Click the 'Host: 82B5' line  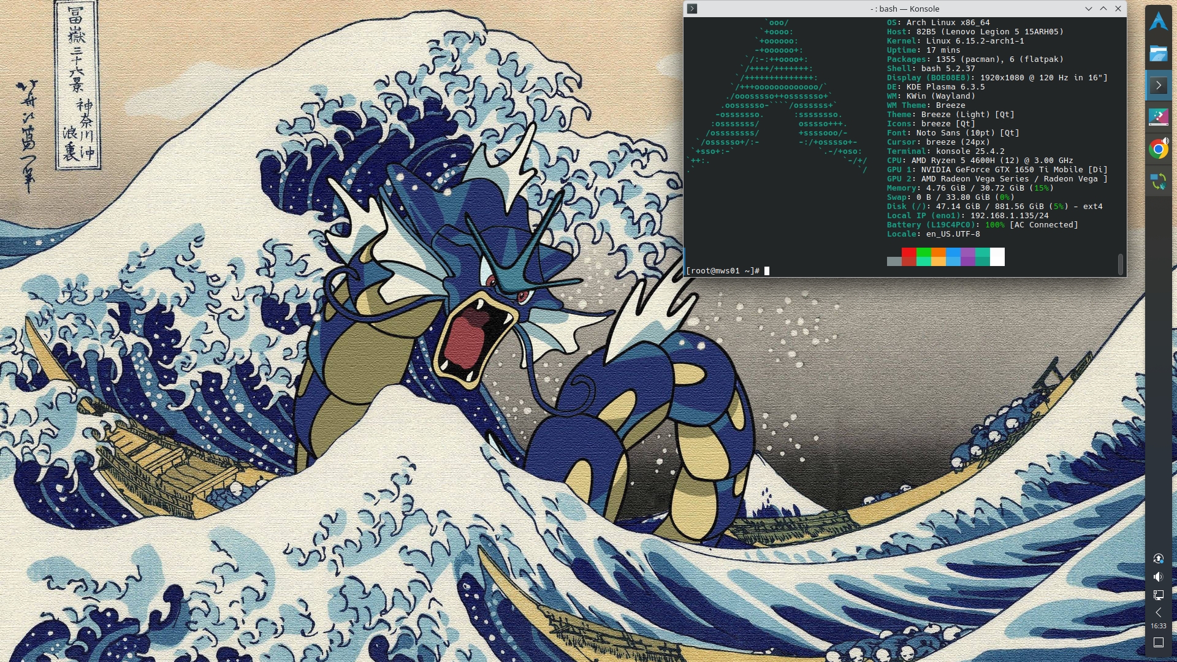[x=975, y=32]
